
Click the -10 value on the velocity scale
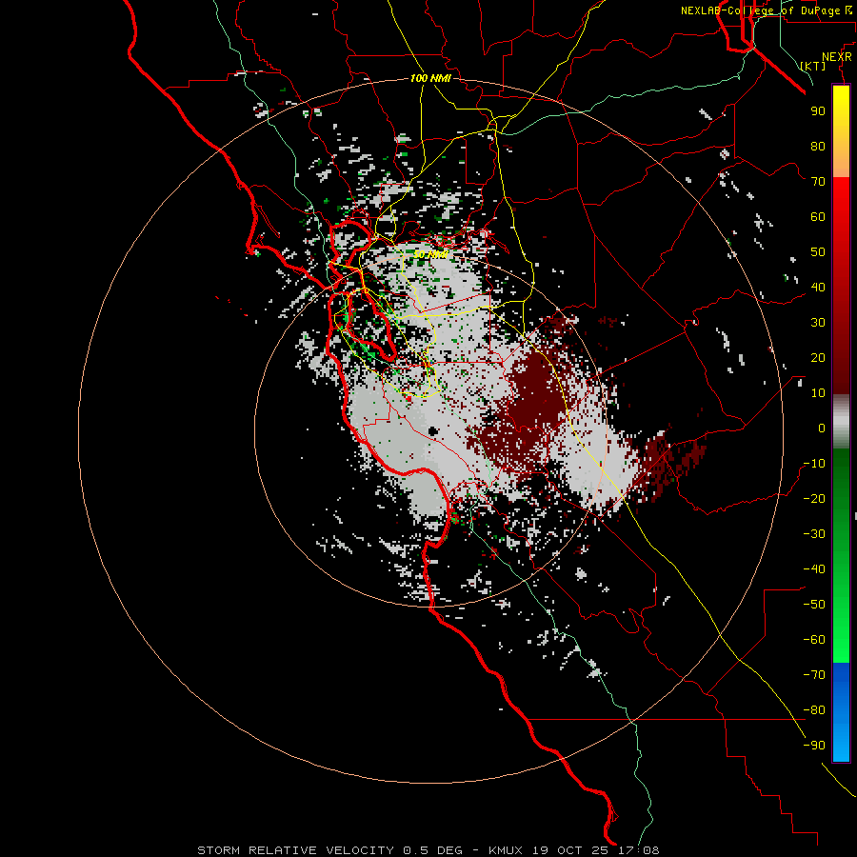point(814,464)
